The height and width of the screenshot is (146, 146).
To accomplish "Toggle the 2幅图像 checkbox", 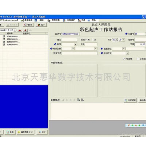I will (124, 59).
